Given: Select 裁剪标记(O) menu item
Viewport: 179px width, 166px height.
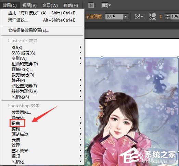Looking at the screenshot, I should (x=42, y=75).
